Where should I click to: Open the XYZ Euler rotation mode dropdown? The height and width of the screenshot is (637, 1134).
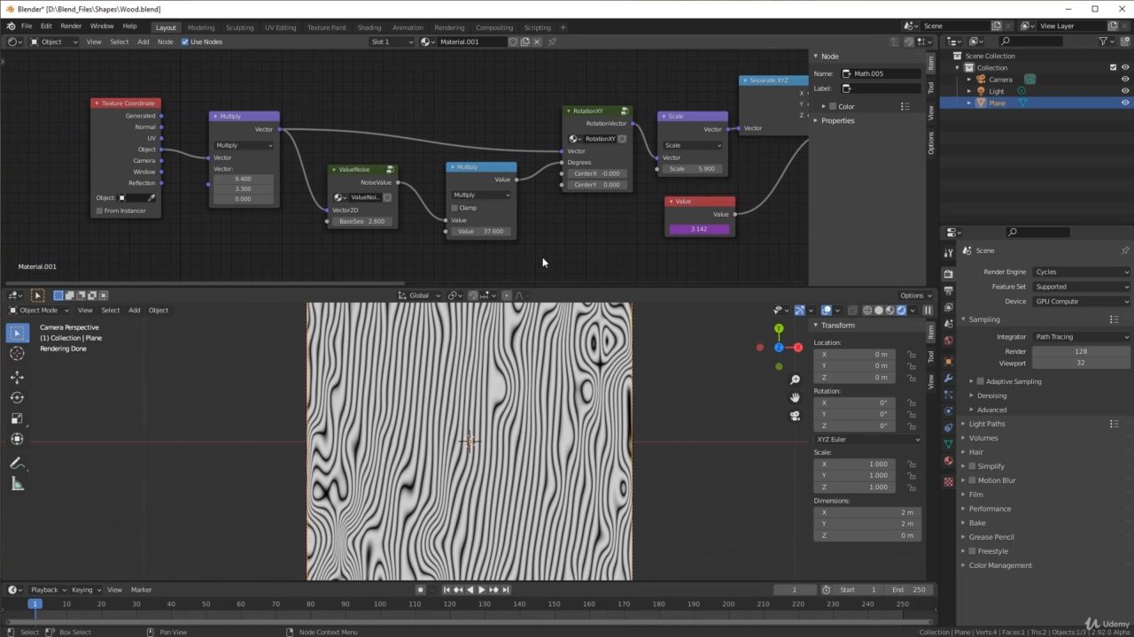[867, 440]
